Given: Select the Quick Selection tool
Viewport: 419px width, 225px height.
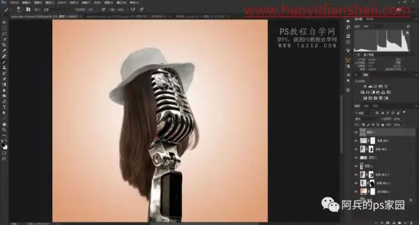Looking at the screenshot, I should 4,39.
